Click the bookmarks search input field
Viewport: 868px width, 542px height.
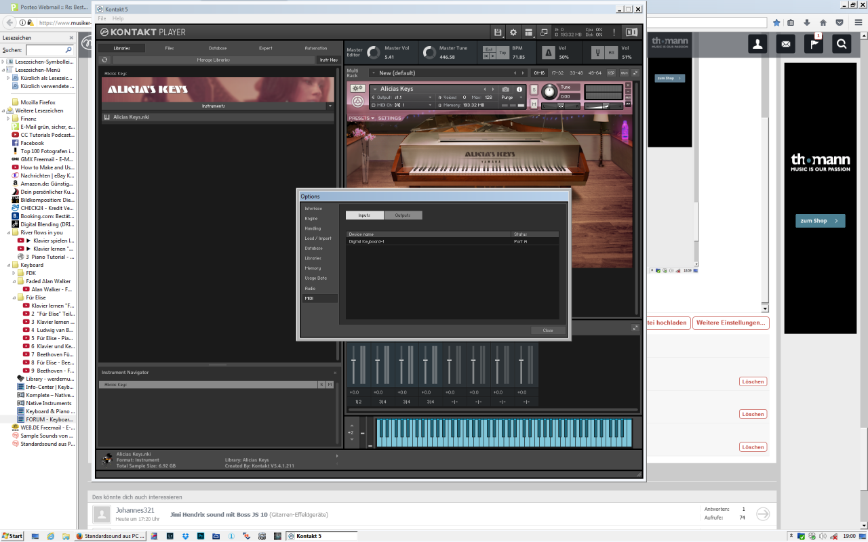pyautogui.click(x=50, y=50)
